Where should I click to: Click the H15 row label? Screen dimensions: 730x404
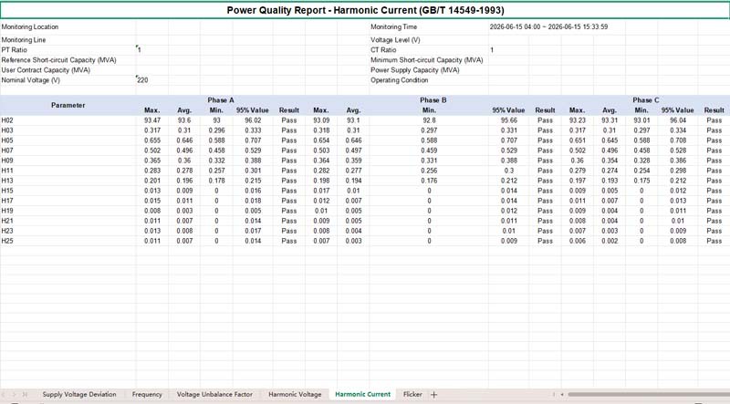click(7, 191)
